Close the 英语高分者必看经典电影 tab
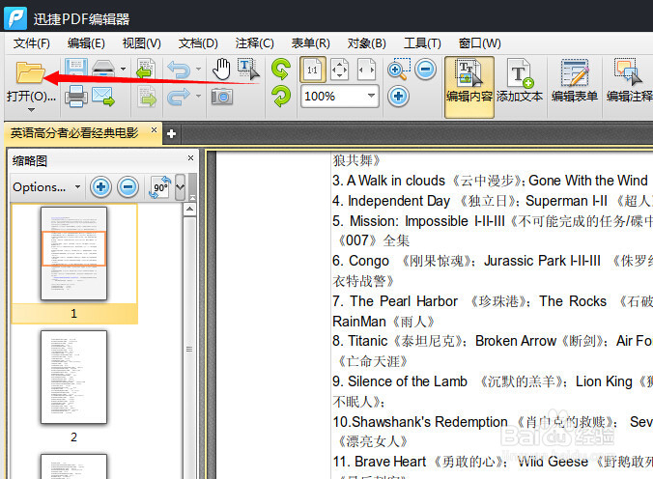 154,130
